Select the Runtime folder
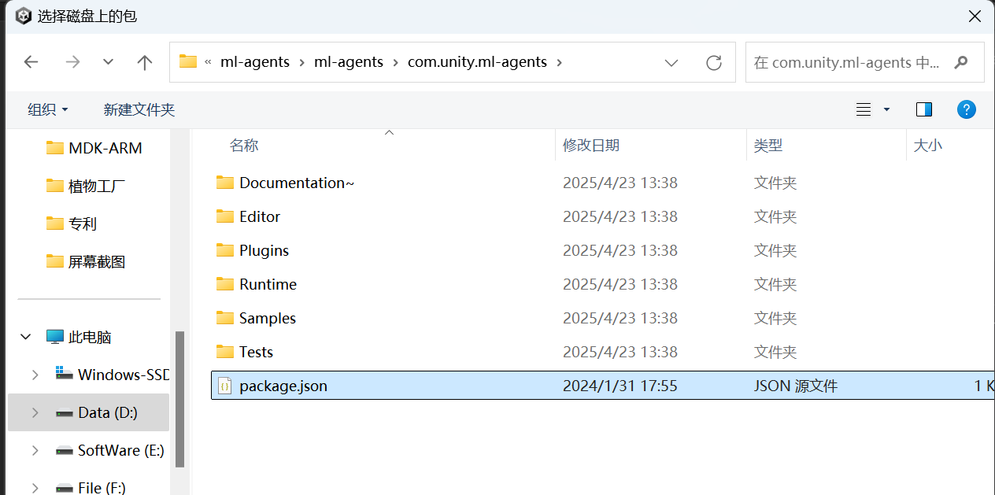The width and height of the screenshot is (995, 495). (x=268, y=284)
